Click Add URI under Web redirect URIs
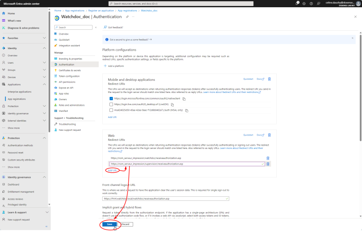362x233 pixels. point(112,170)
